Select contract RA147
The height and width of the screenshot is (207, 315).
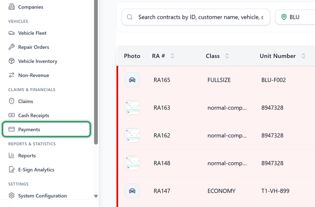[x=162, y=191]
